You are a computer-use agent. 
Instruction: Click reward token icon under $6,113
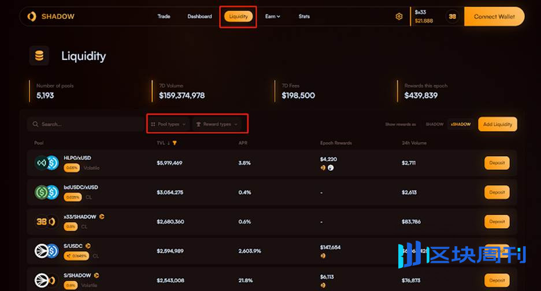[x=323, y=285]
